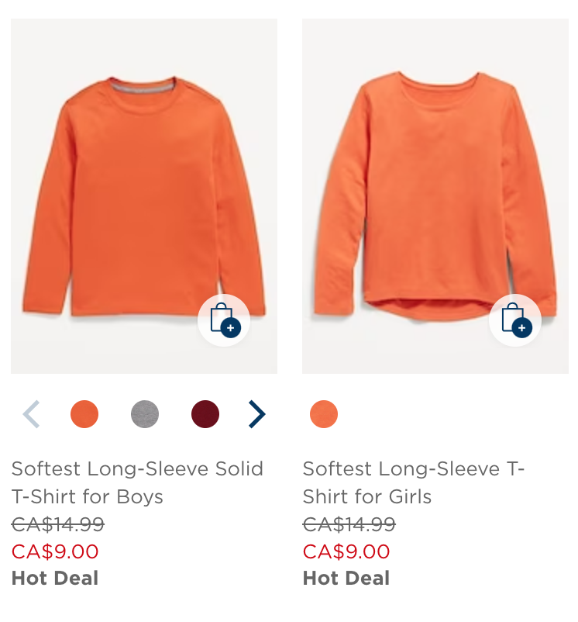The image size is (578, 622).
Task: Quick-add the Boys T-shirt to bag
Action: tap(224, 320)
